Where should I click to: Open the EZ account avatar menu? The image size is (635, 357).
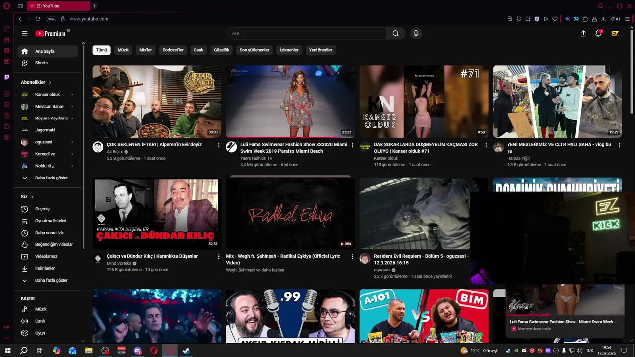[x=615, y=33]
